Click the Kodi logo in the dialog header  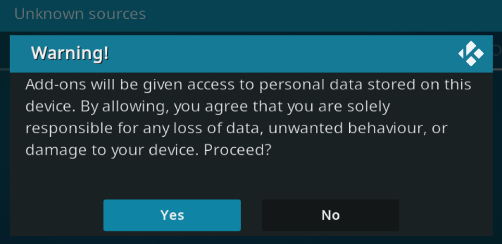[x=471, y=54]
